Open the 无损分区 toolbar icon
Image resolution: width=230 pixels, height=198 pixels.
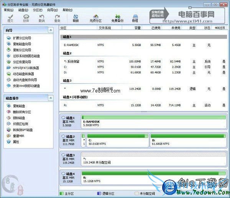[95, 18]
